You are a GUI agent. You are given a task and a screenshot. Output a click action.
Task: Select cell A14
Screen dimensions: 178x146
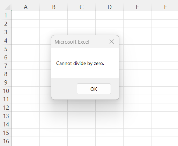[x=25, y=124]
